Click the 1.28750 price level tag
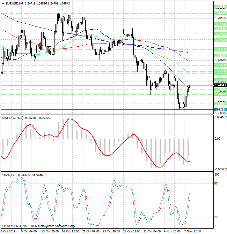Image resolution: width=227 pixels, height=234 pixels. (220, 6)
